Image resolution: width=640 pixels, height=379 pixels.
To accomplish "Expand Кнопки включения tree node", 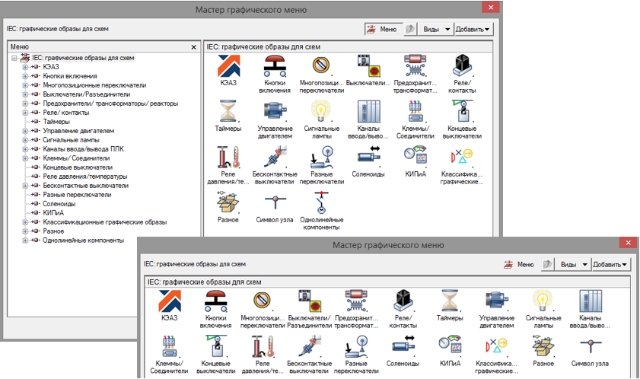I will [x=25, y=76].
